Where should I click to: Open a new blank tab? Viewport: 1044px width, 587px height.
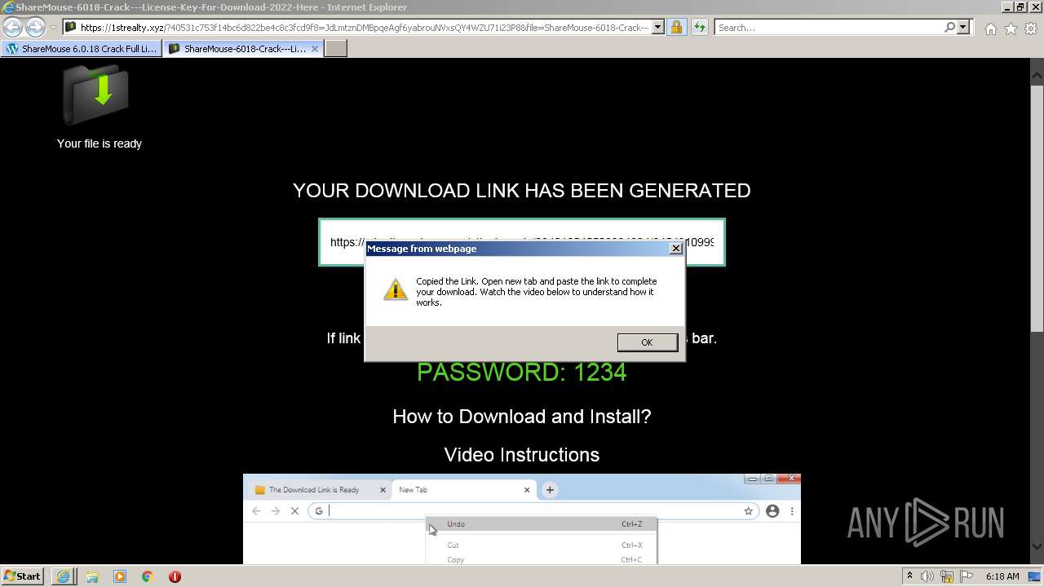[336, 48]
